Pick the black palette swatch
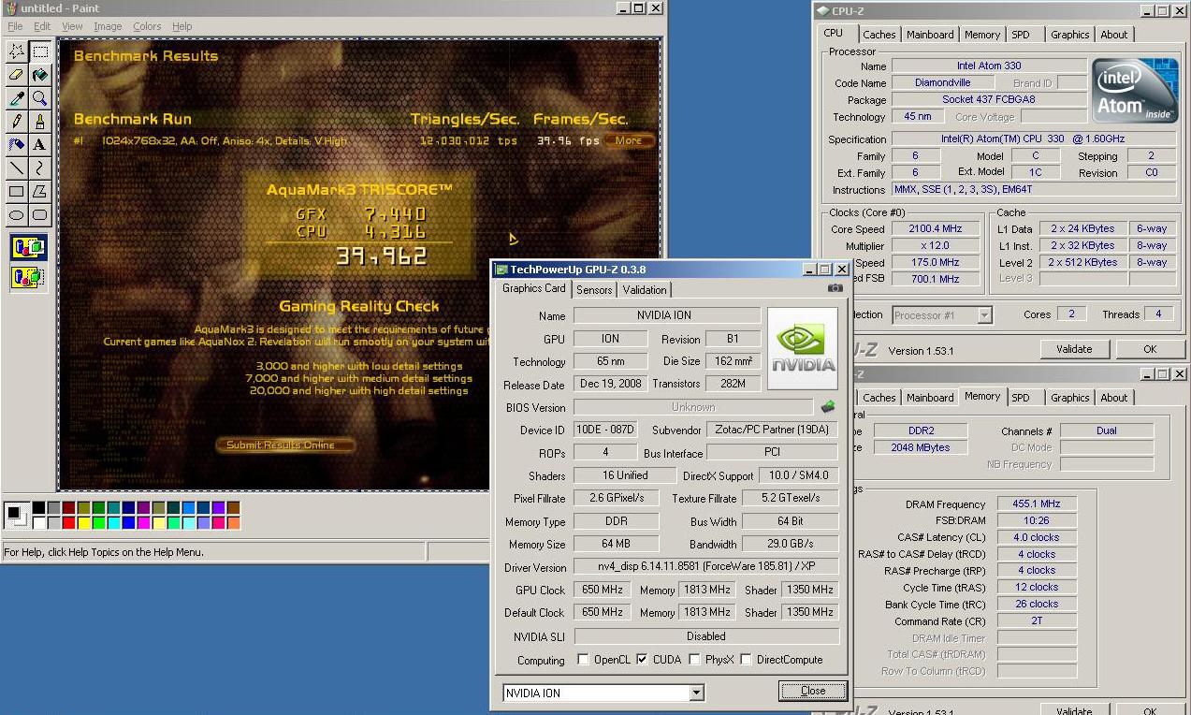The image size is (1191, 715). tap(38, 507)
